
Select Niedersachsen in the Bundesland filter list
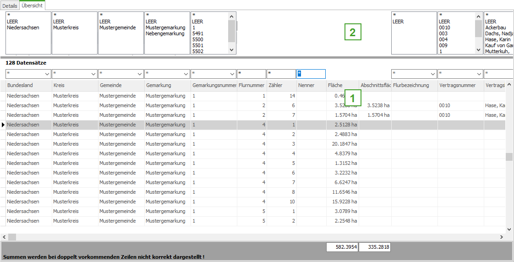(x=23, y=27)
